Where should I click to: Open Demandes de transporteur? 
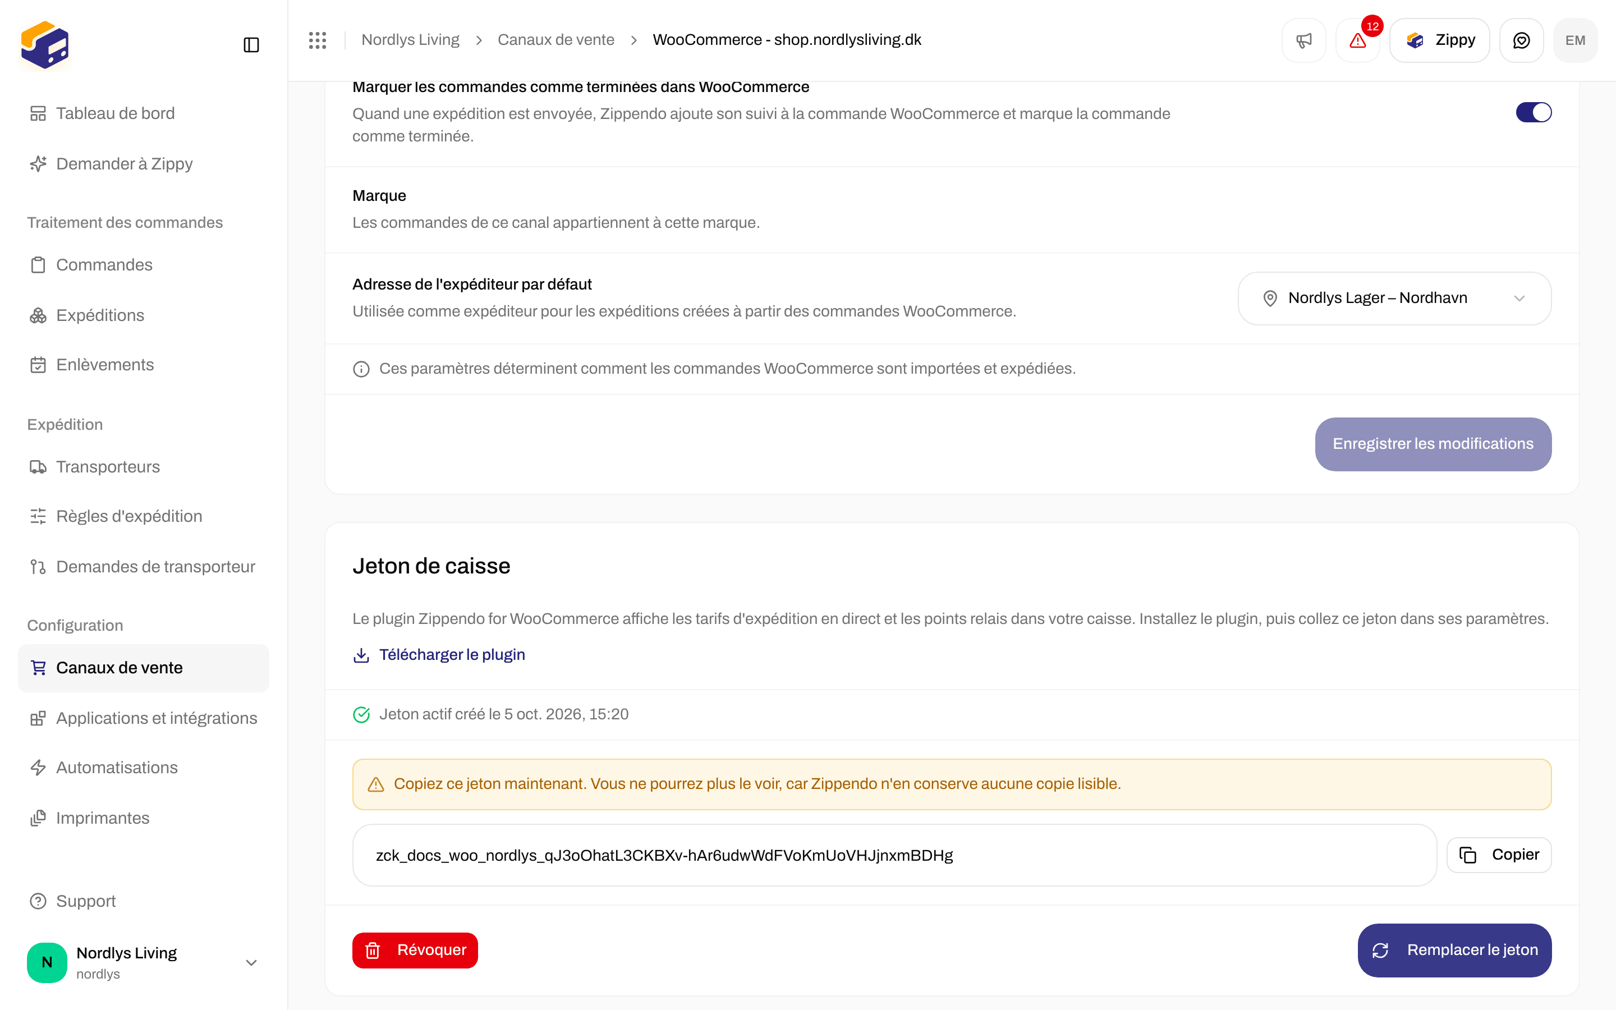coord(144,567)
